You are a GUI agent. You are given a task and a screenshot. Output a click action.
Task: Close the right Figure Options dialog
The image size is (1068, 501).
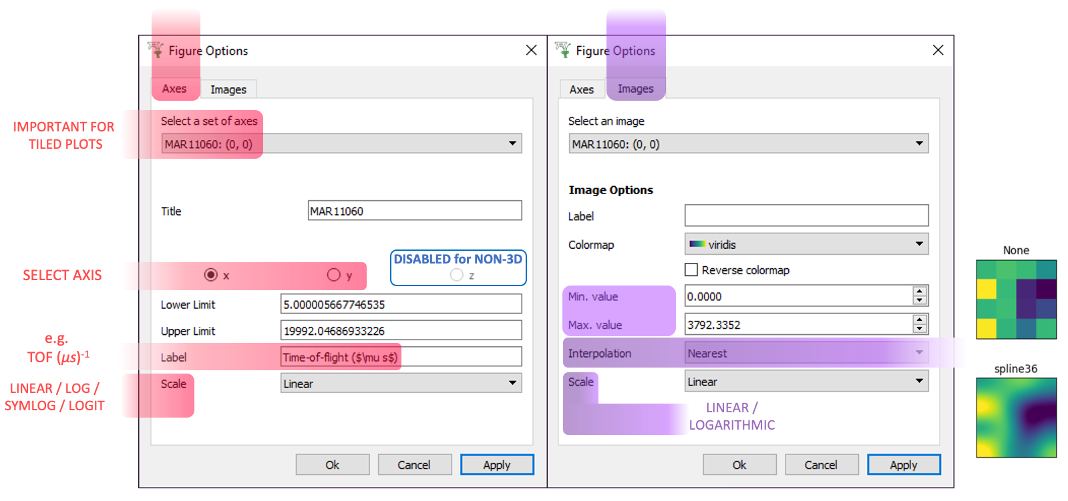[x=938, y=50]
